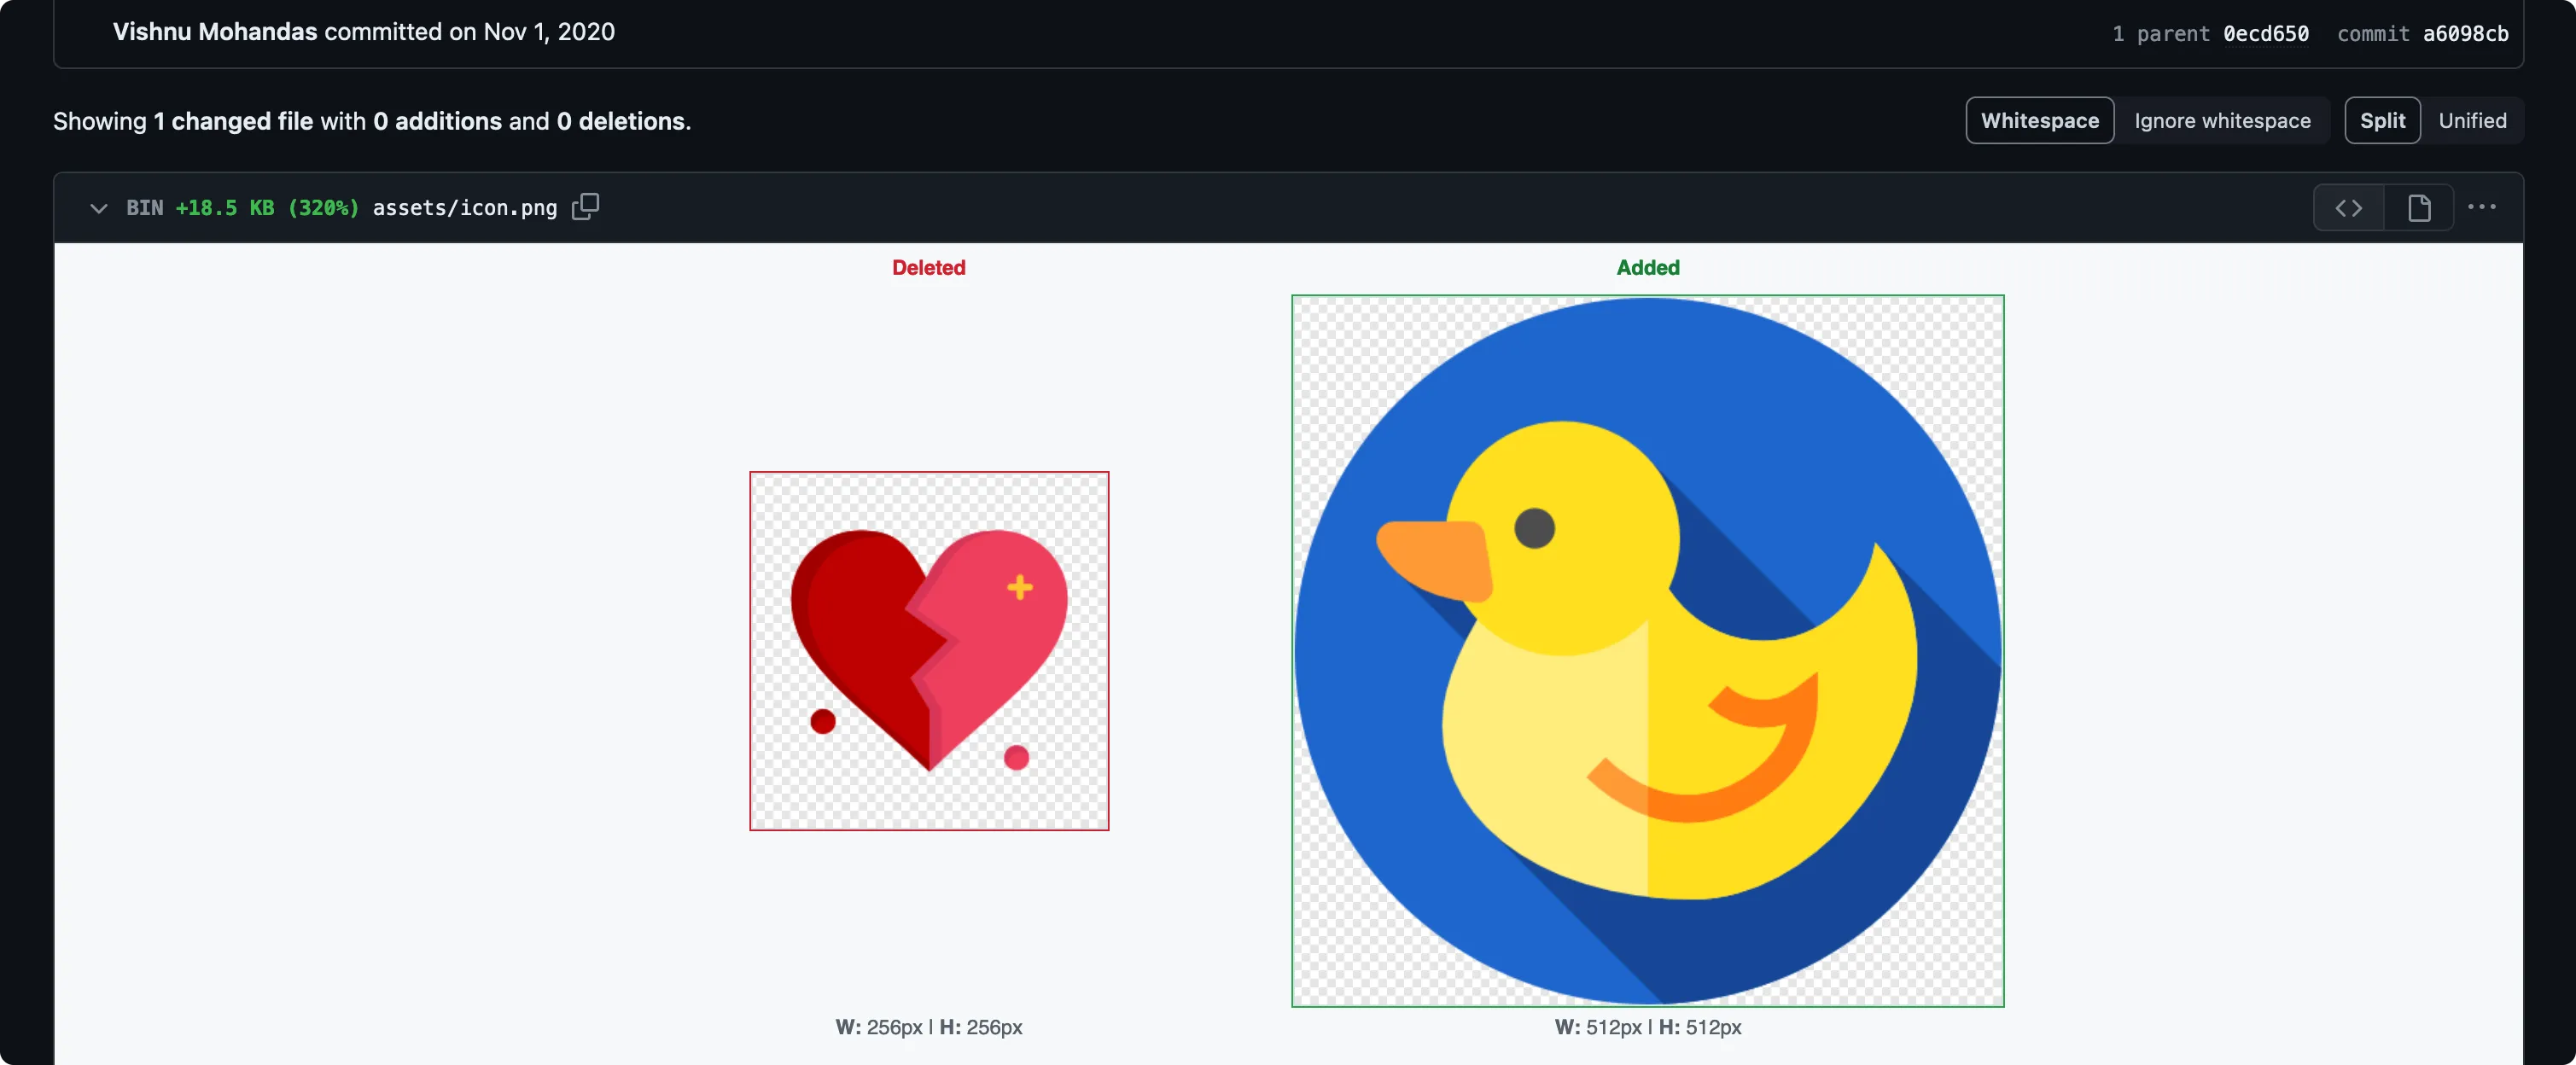This screenshot has height=1065, width=2576.
Task: Click the '+18.5 KB (320%)' size change
Action: tap(267, 208)
